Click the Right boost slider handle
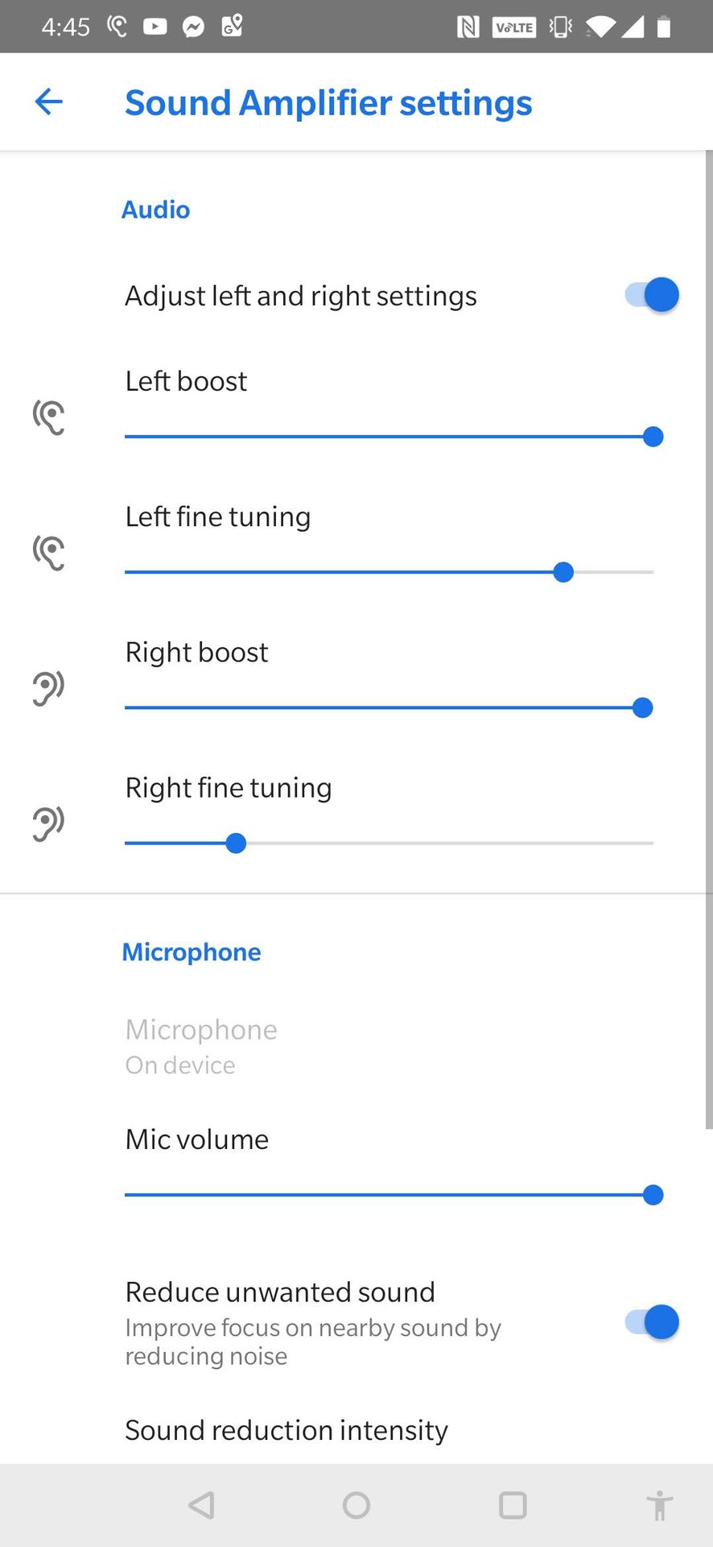Image resolution: width=713 pixels, height=1547 pixels. point(642,707)
